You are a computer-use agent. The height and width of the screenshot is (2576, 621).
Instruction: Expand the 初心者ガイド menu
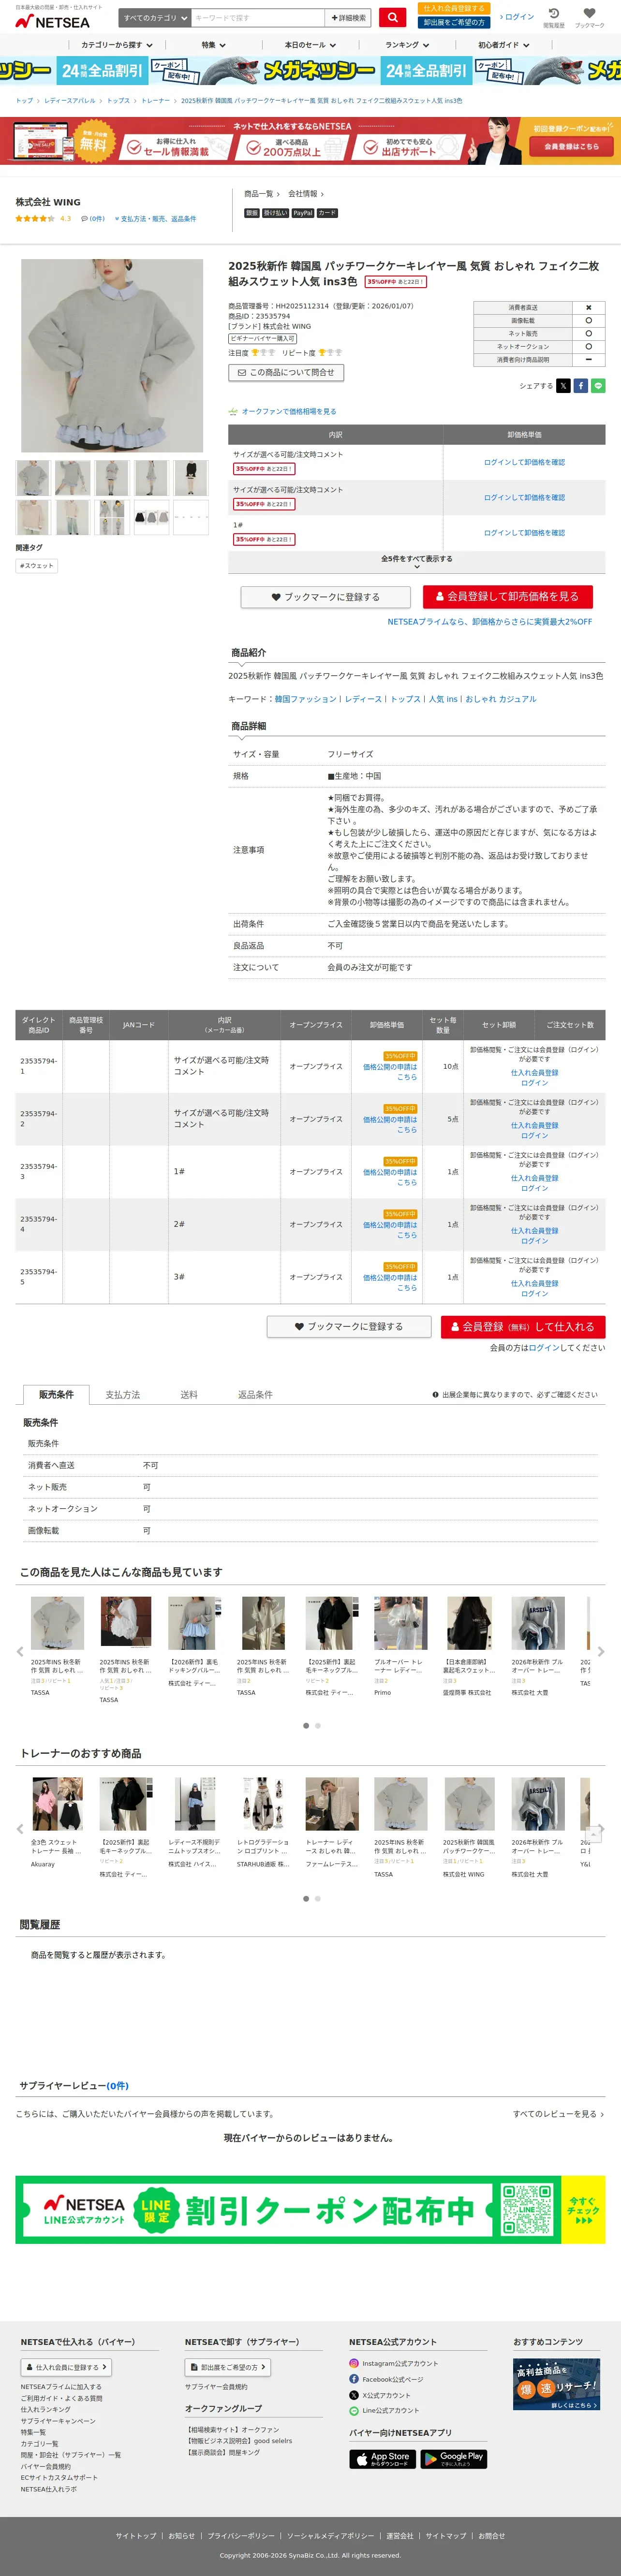[504, 45]
